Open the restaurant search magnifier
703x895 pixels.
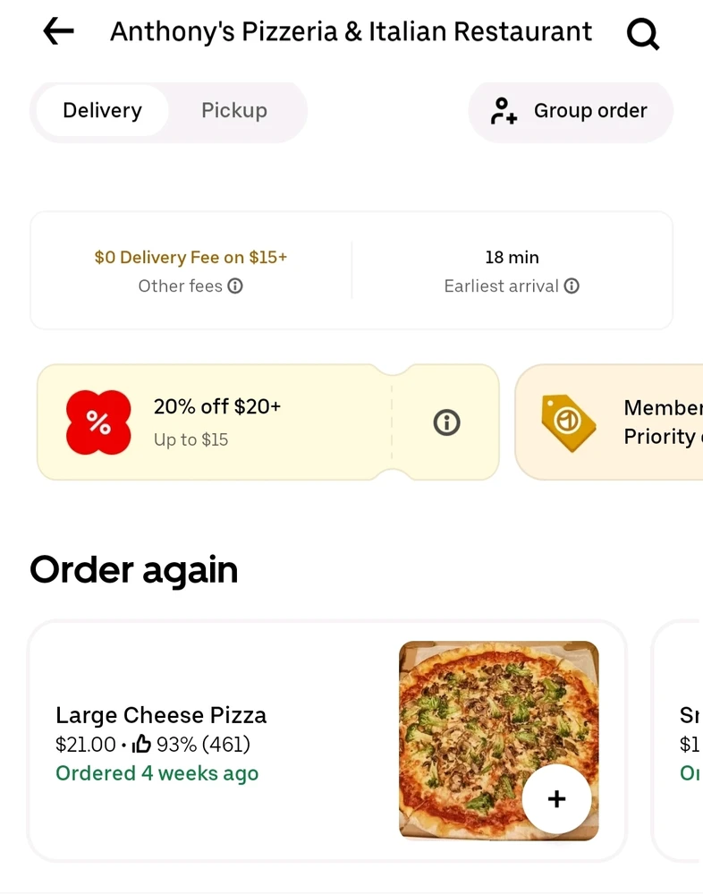coord(642,34)
